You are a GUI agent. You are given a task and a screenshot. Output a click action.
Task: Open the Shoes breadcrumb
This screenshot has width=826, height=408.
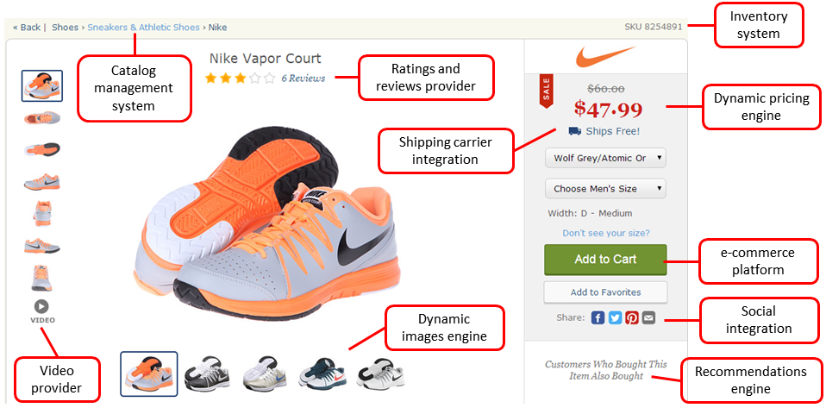[65, 27]
